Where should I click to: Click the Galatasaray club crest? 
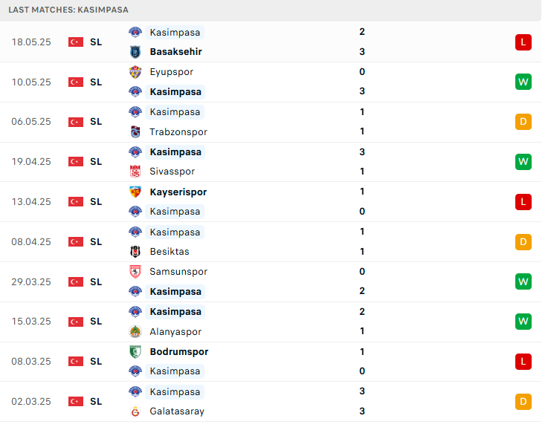135,411
